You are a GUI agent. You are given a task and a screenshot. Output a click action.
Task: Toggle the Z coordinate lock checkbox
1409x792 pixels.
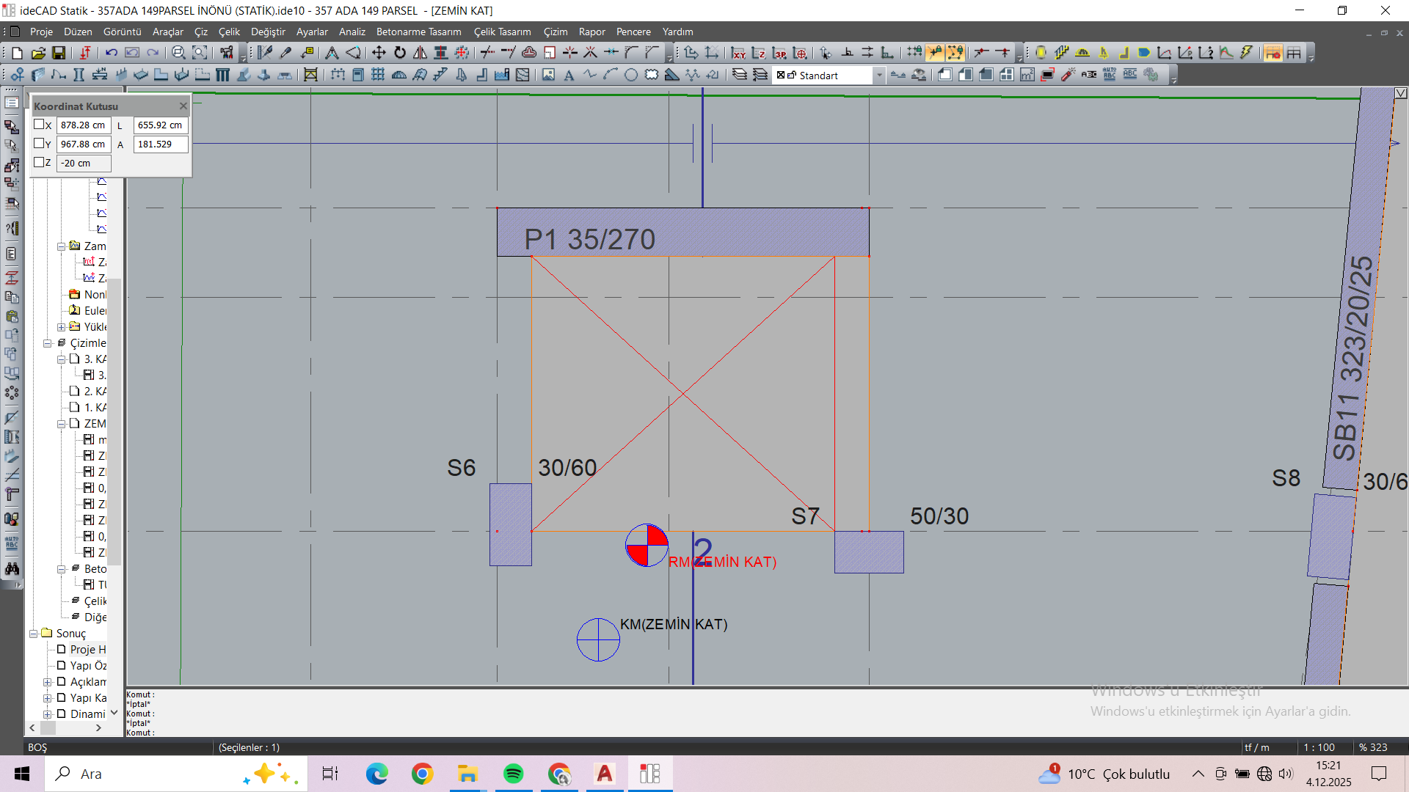tap(39, 162)
